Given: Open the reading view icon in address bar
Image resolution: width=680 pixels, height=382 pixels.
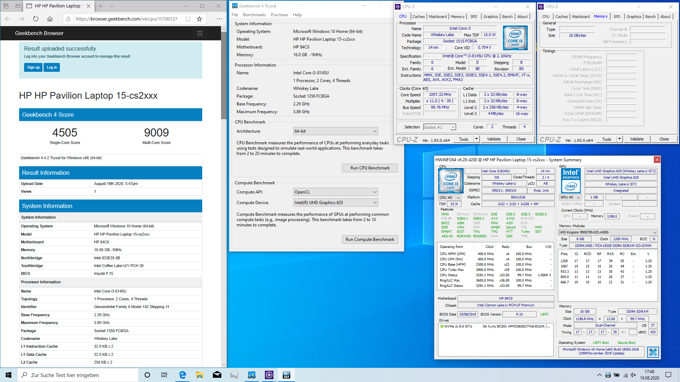Looking at the screenshot, I should click(x=188, y=19).
